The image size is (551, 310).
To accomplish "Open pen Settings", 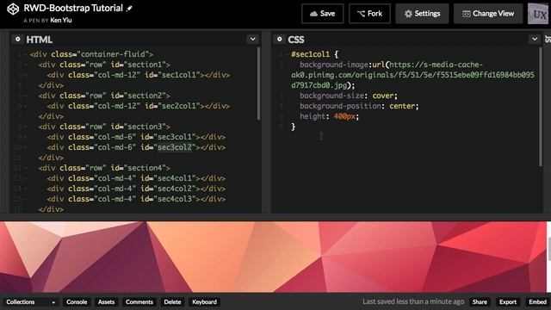I will pos(422,14).
